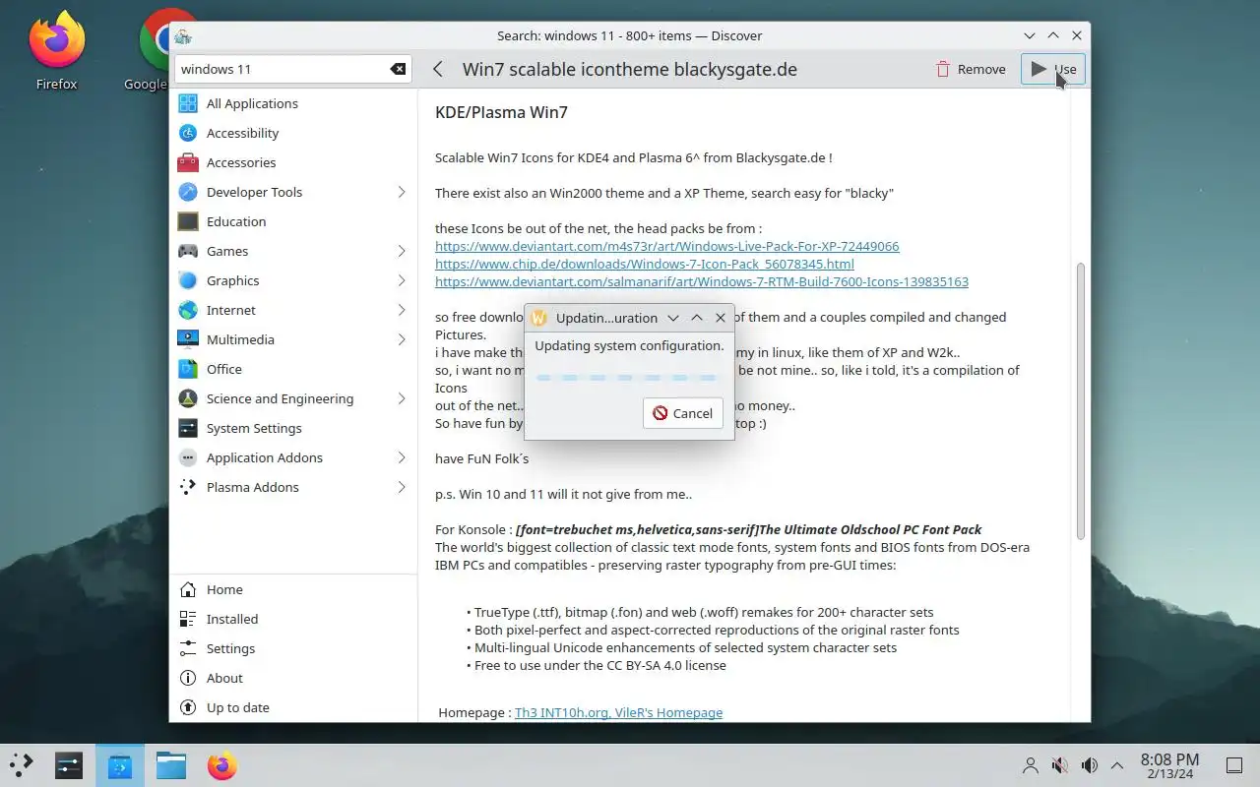Click the Games controller icon
The width and height of the screenshot is (1260, 787).
tap(188, 251)
